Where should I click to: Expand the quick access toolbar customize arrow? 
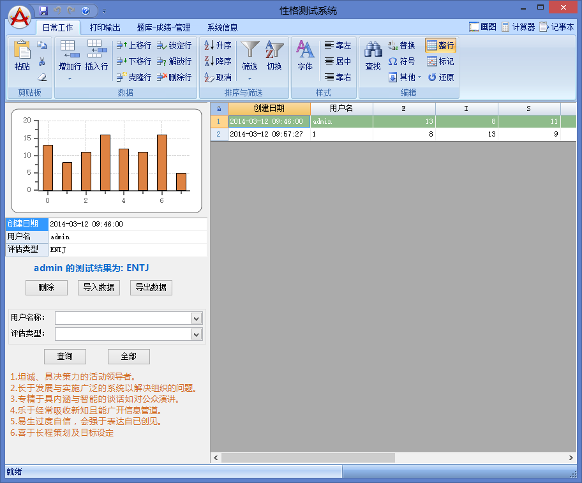(104, 11)
